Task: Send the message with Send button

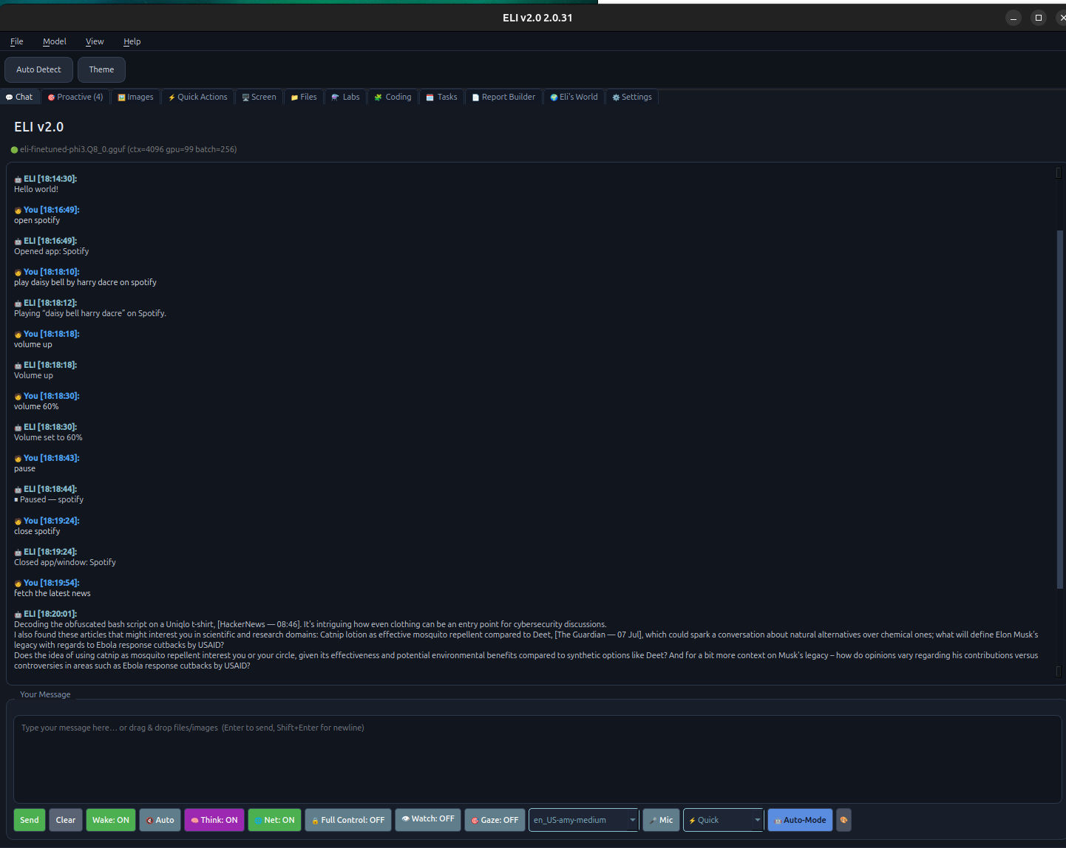Action: (x=30, y=820)
